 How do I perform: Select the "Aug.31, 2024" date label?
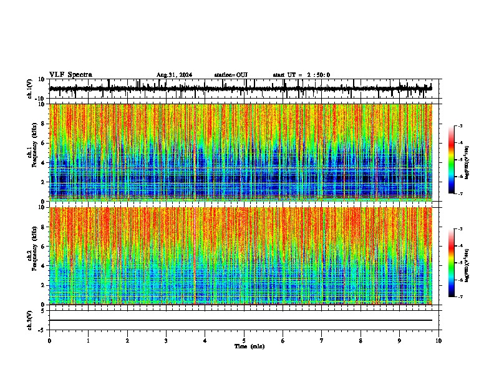[x=174, y=75]
